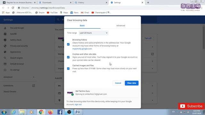
Task: Uncheck Cached images and files checkbox
Action: pyautogui.click(x=68, y=68)
